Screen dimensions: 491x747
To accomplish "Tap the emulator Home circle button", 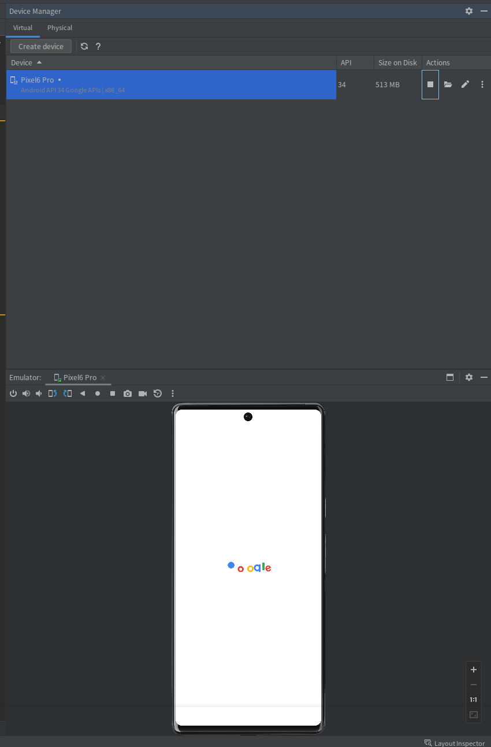I will [x=98, y=393].
